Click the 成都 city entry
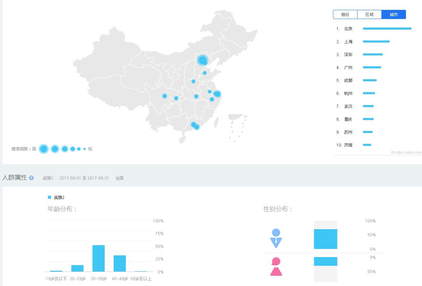Image resolution: width=422 pixels, height=286 pixels. (348, 81)
